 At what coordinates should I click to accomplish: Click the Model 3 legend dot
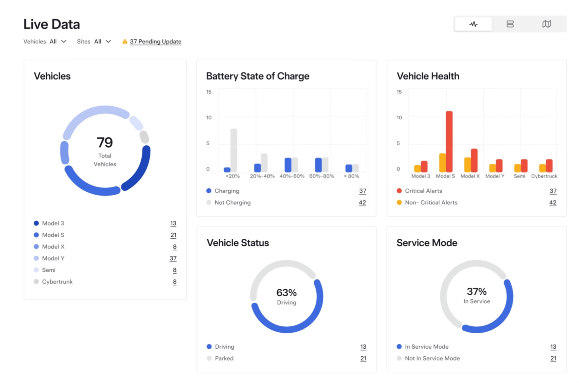tap(36, 223)
